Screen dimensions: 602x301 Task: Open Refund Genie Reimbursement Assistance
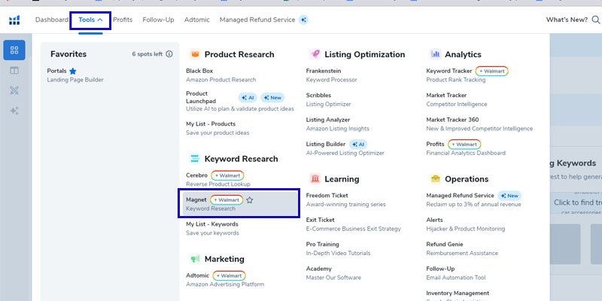point(462,249)
